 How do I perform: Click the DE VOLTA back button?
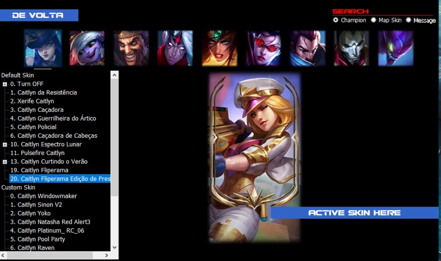39,15
